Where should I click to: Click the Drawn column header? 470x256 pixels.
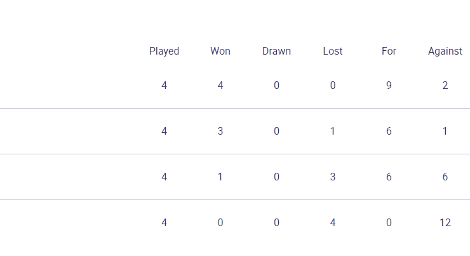click(276, 51)
